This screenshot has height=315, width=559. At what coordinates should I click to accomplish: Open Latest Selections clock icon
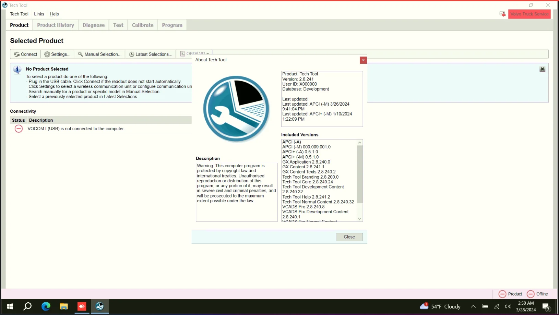(131, 54)
